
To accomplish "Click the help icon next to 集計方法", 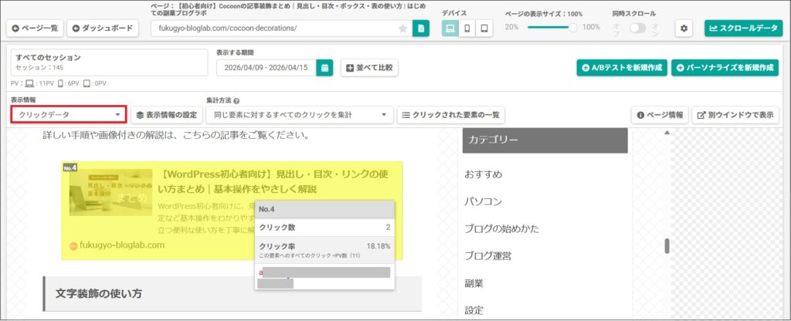I will pyautogui.click(x=236, y=101).
